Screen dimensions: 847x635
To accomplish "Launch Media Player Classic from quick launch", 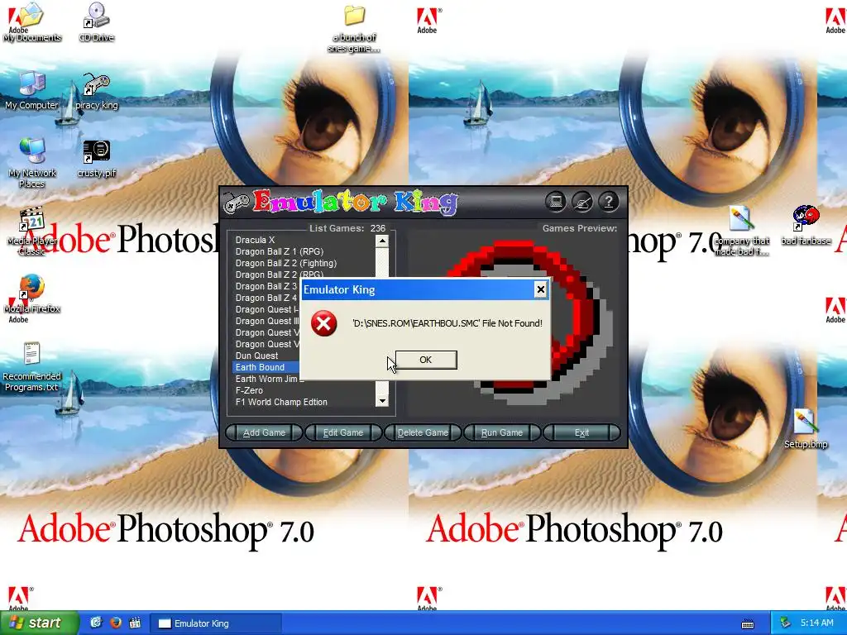I will point(135,623).
